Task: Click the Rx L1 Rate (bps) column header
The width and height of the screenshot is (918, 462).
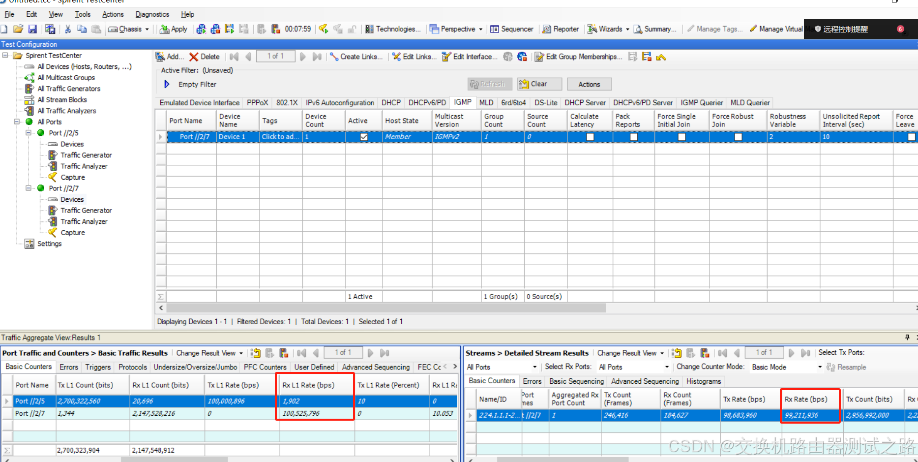Action: point(317,385)
